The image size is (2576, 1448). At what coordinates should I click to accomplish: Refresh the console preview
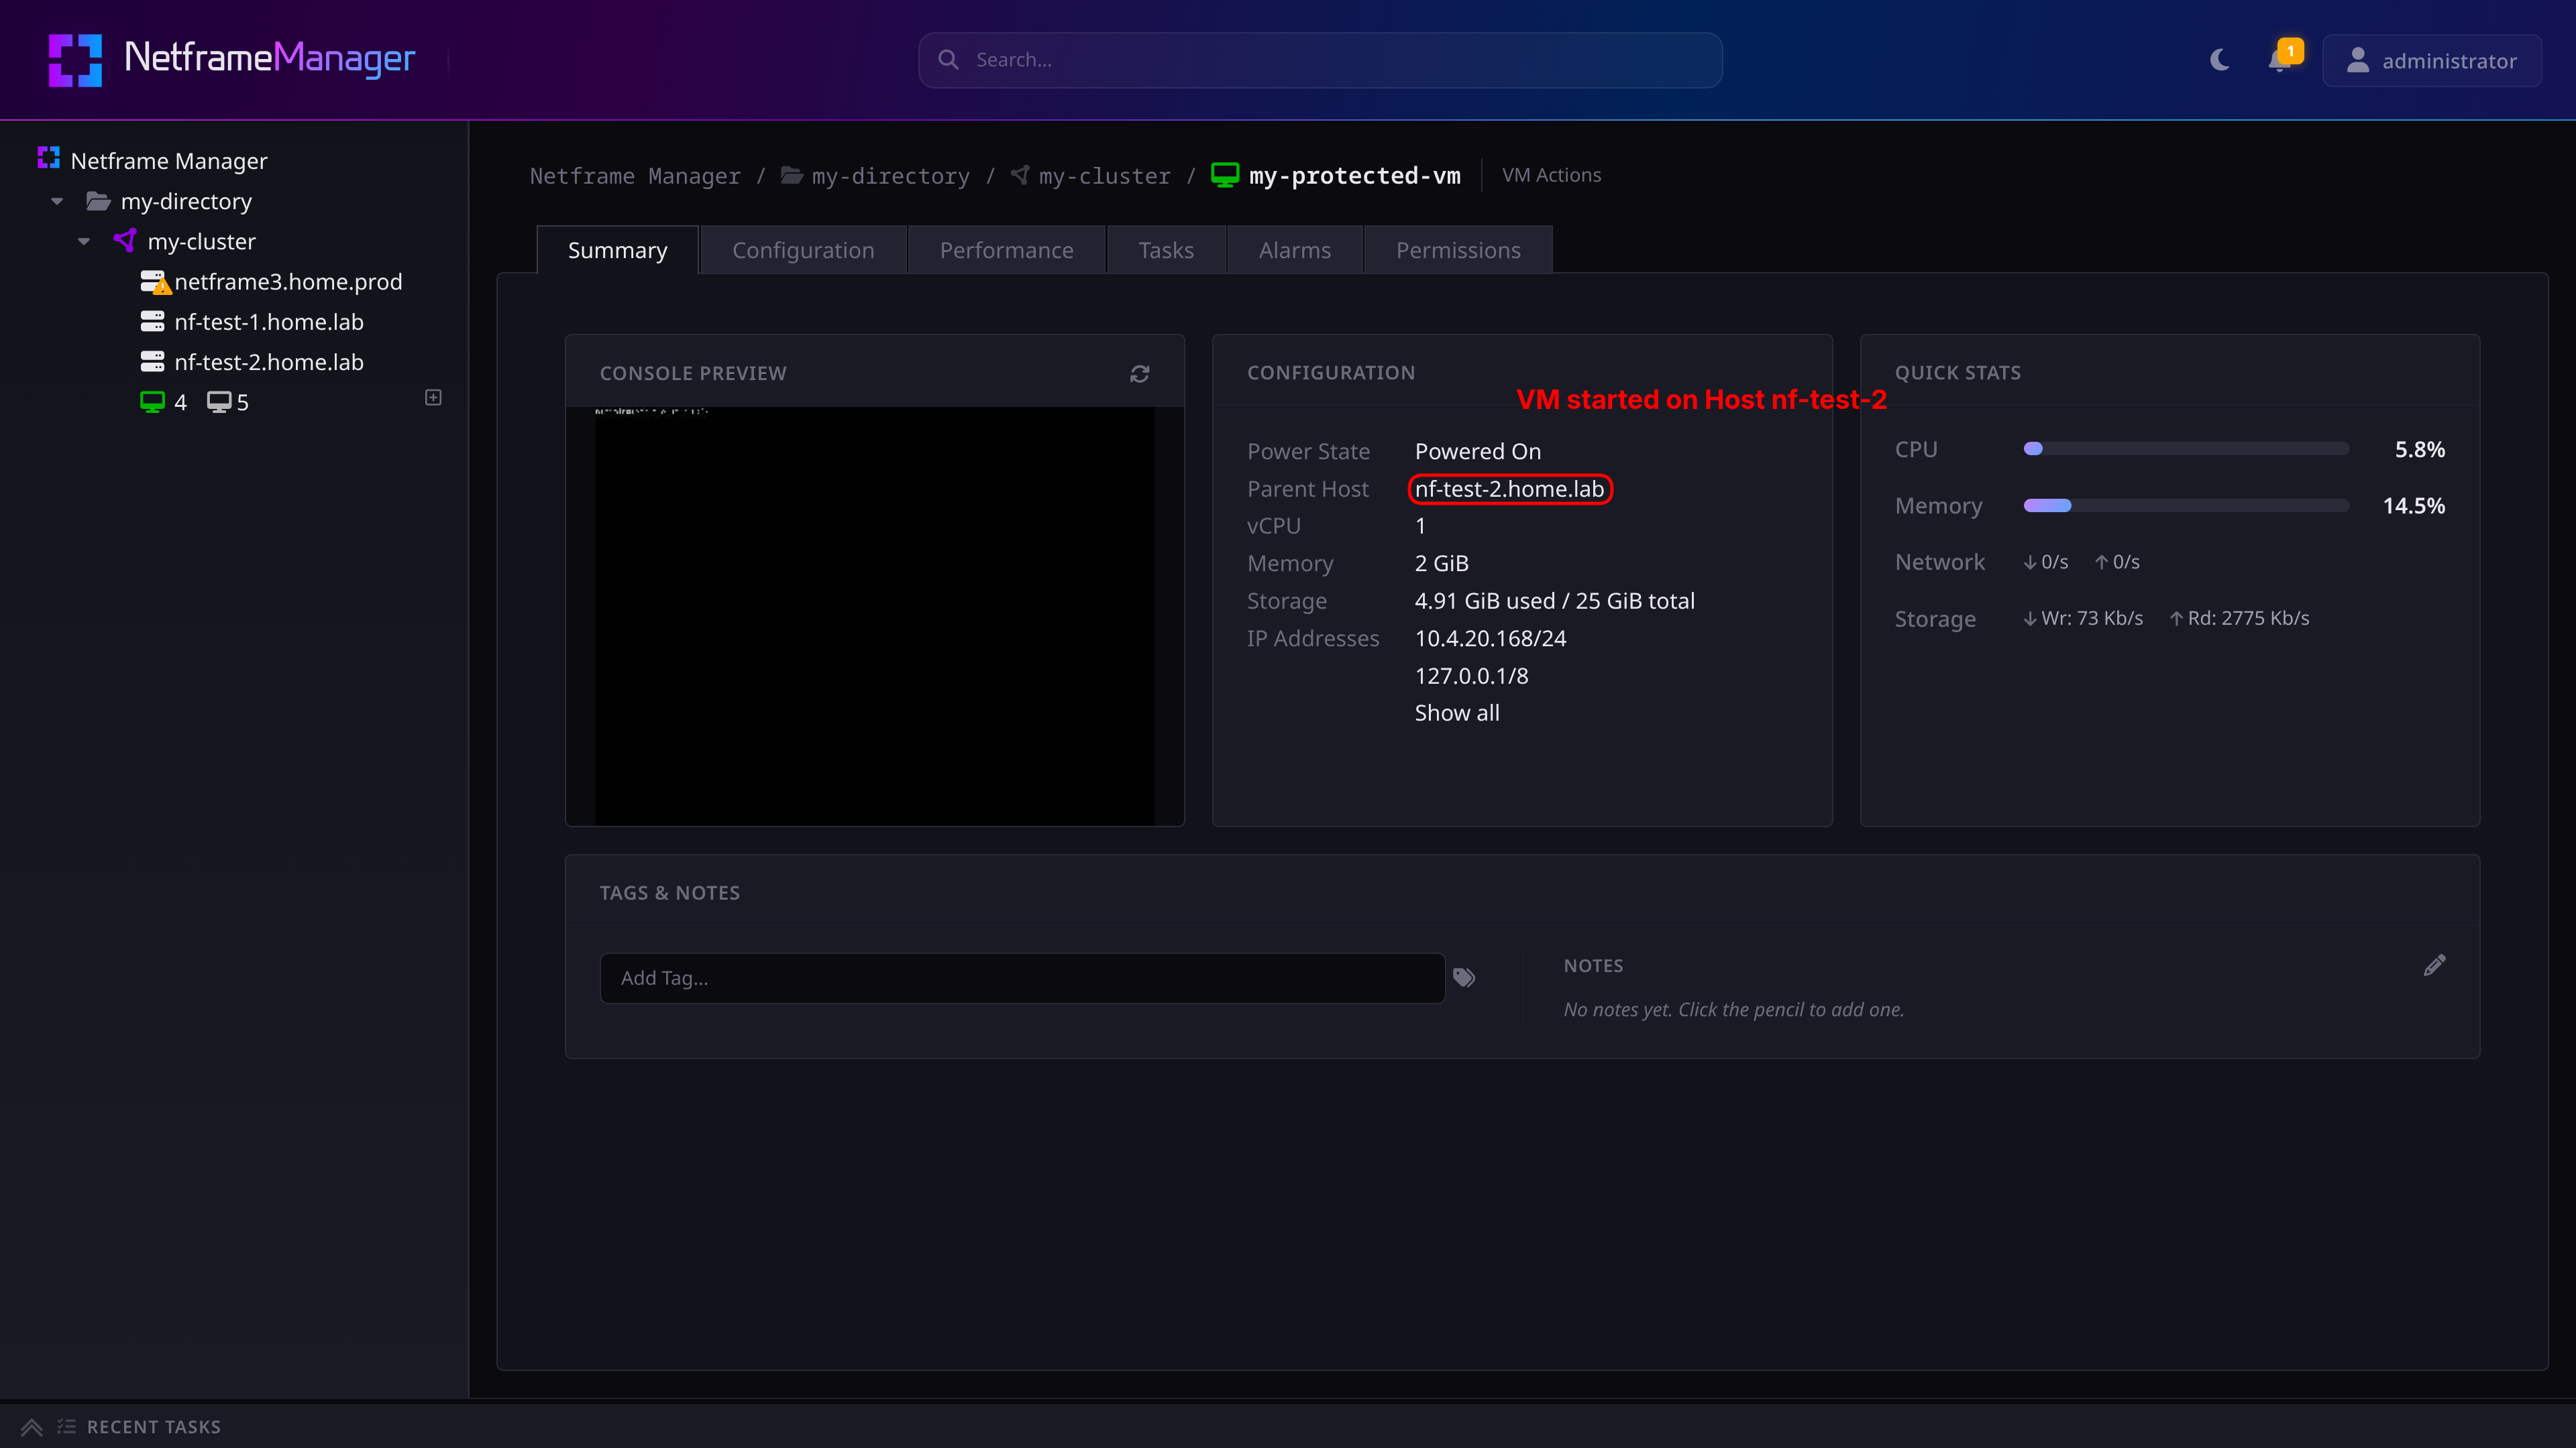pos(1139,374)
